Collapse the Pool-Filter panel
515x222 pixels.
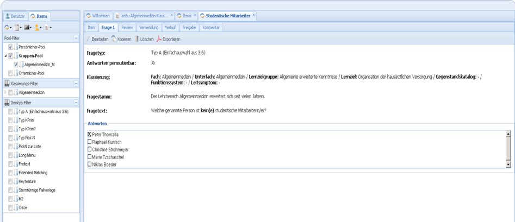(76, 37)
